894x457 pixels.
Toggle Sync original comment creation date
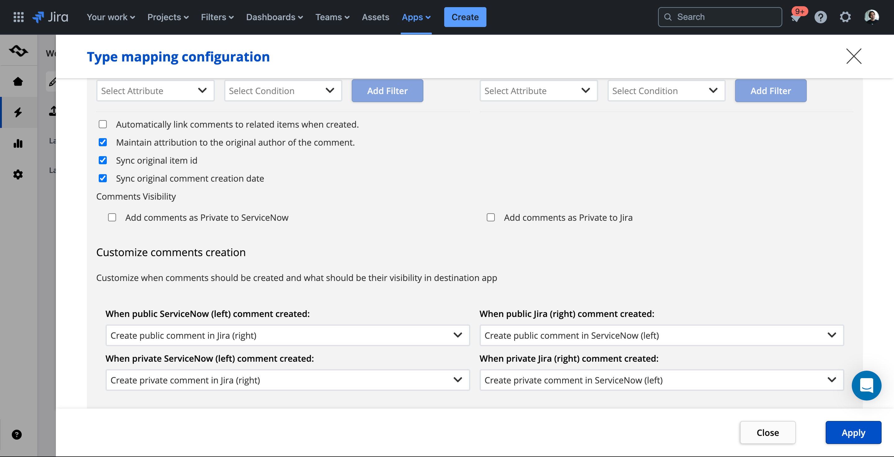(103, 178)
